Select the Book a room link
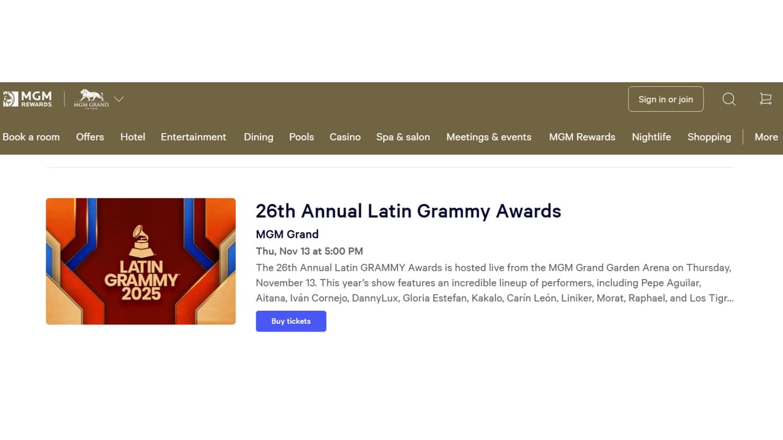783x440 pixels. click(x=31, y=137)
